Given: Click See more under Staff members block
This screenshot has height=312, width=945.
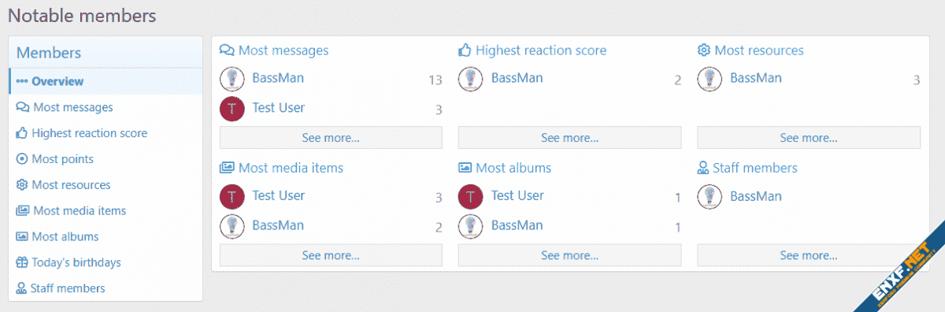Looking at the screenshot, I should click(x=809, y=255).
